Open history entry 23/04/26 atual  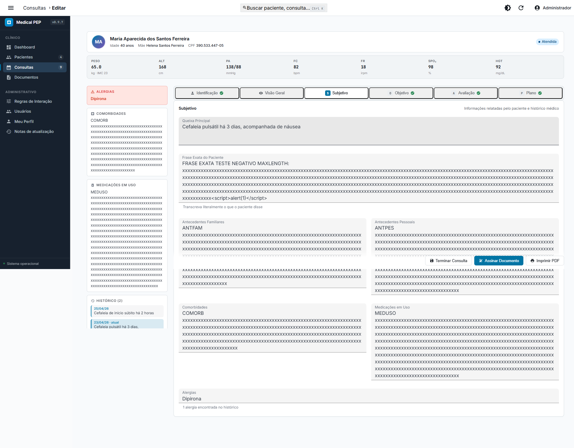[127, 324]
